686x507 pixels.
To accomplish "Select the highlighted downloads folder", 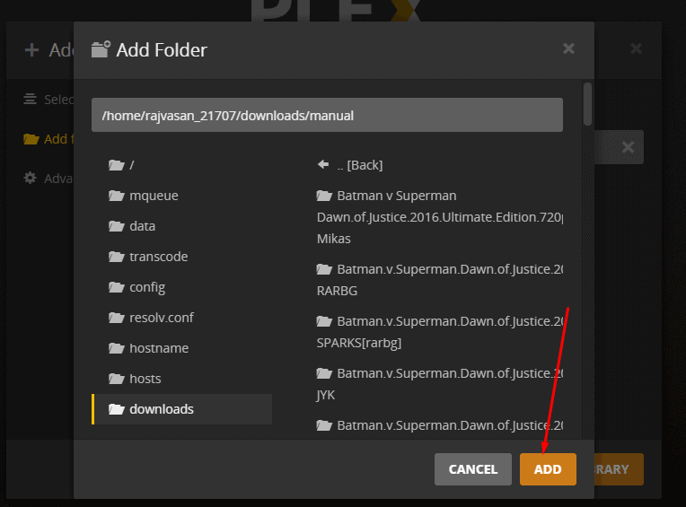I will click(162, 409).
